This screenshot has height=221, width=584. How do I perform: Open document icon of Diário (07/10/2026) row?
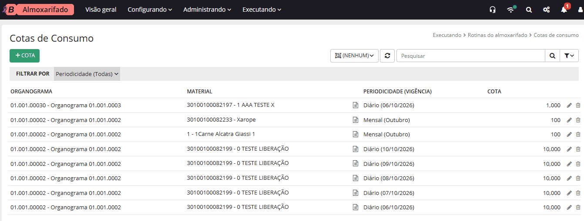(356, 192)
